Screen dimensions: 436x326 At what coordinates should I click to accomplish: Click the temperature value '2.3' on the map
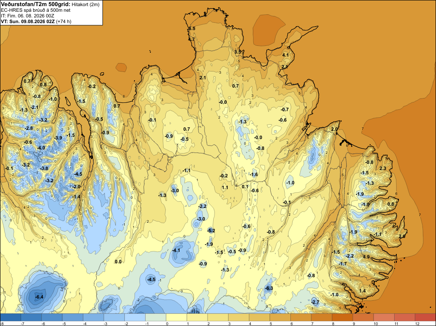383,168
